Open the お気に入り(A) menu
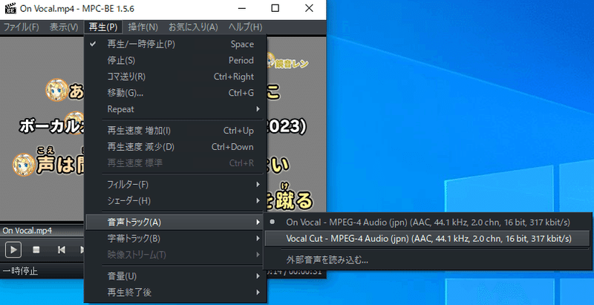Image resolution: width=594 pixels, height=305 pixels. click(x=193, y=27)
